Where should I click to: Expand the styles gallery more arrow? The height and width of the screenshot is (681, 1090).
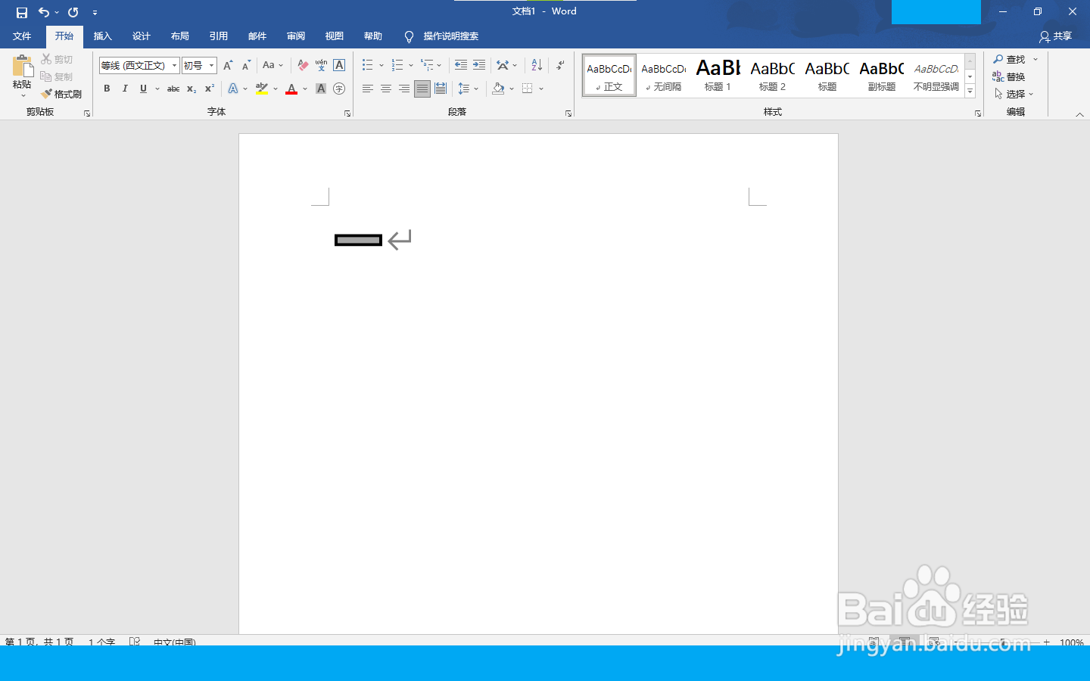pos(970,92)
